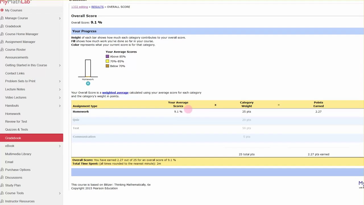Screen dimensions: 364x205
Task: Expand the Handouts submenu arrow
Action: pos(60,106)
